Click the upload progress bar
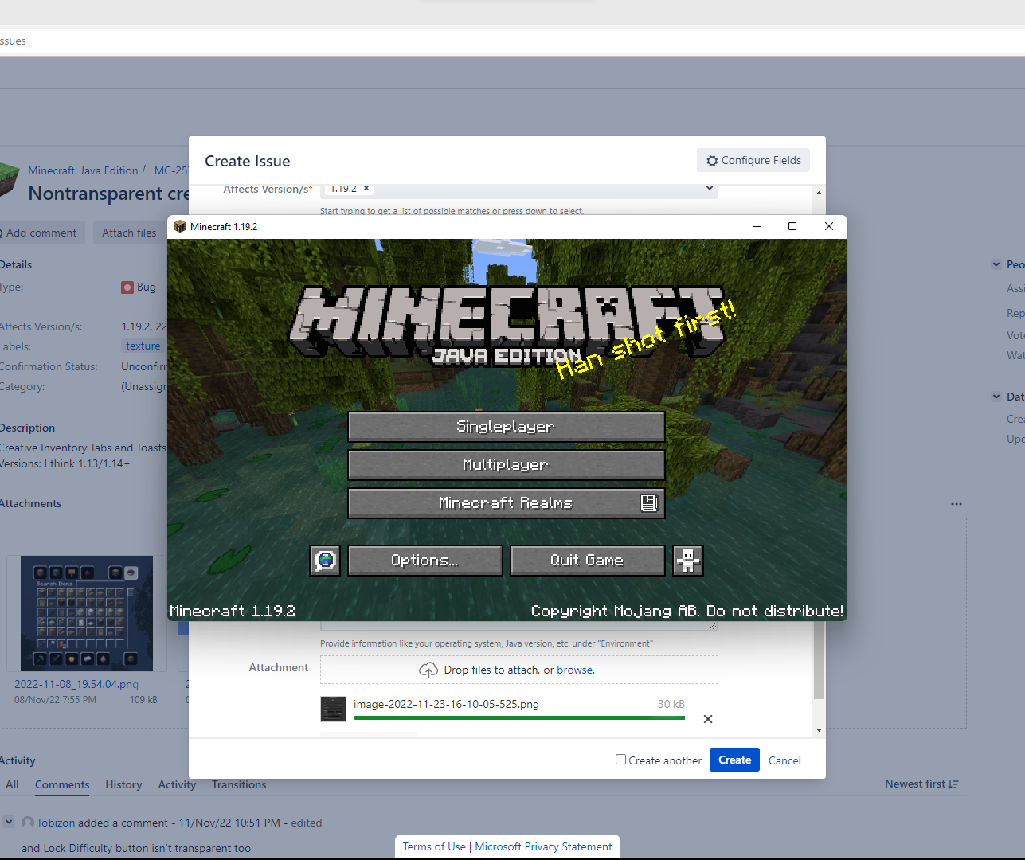The width and height of the screenshot is (1025, 860). [519, 718]
